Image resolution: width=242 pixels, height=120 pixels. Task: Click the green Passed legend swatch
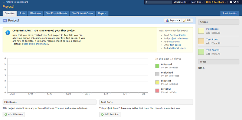[x=157, y=66]
